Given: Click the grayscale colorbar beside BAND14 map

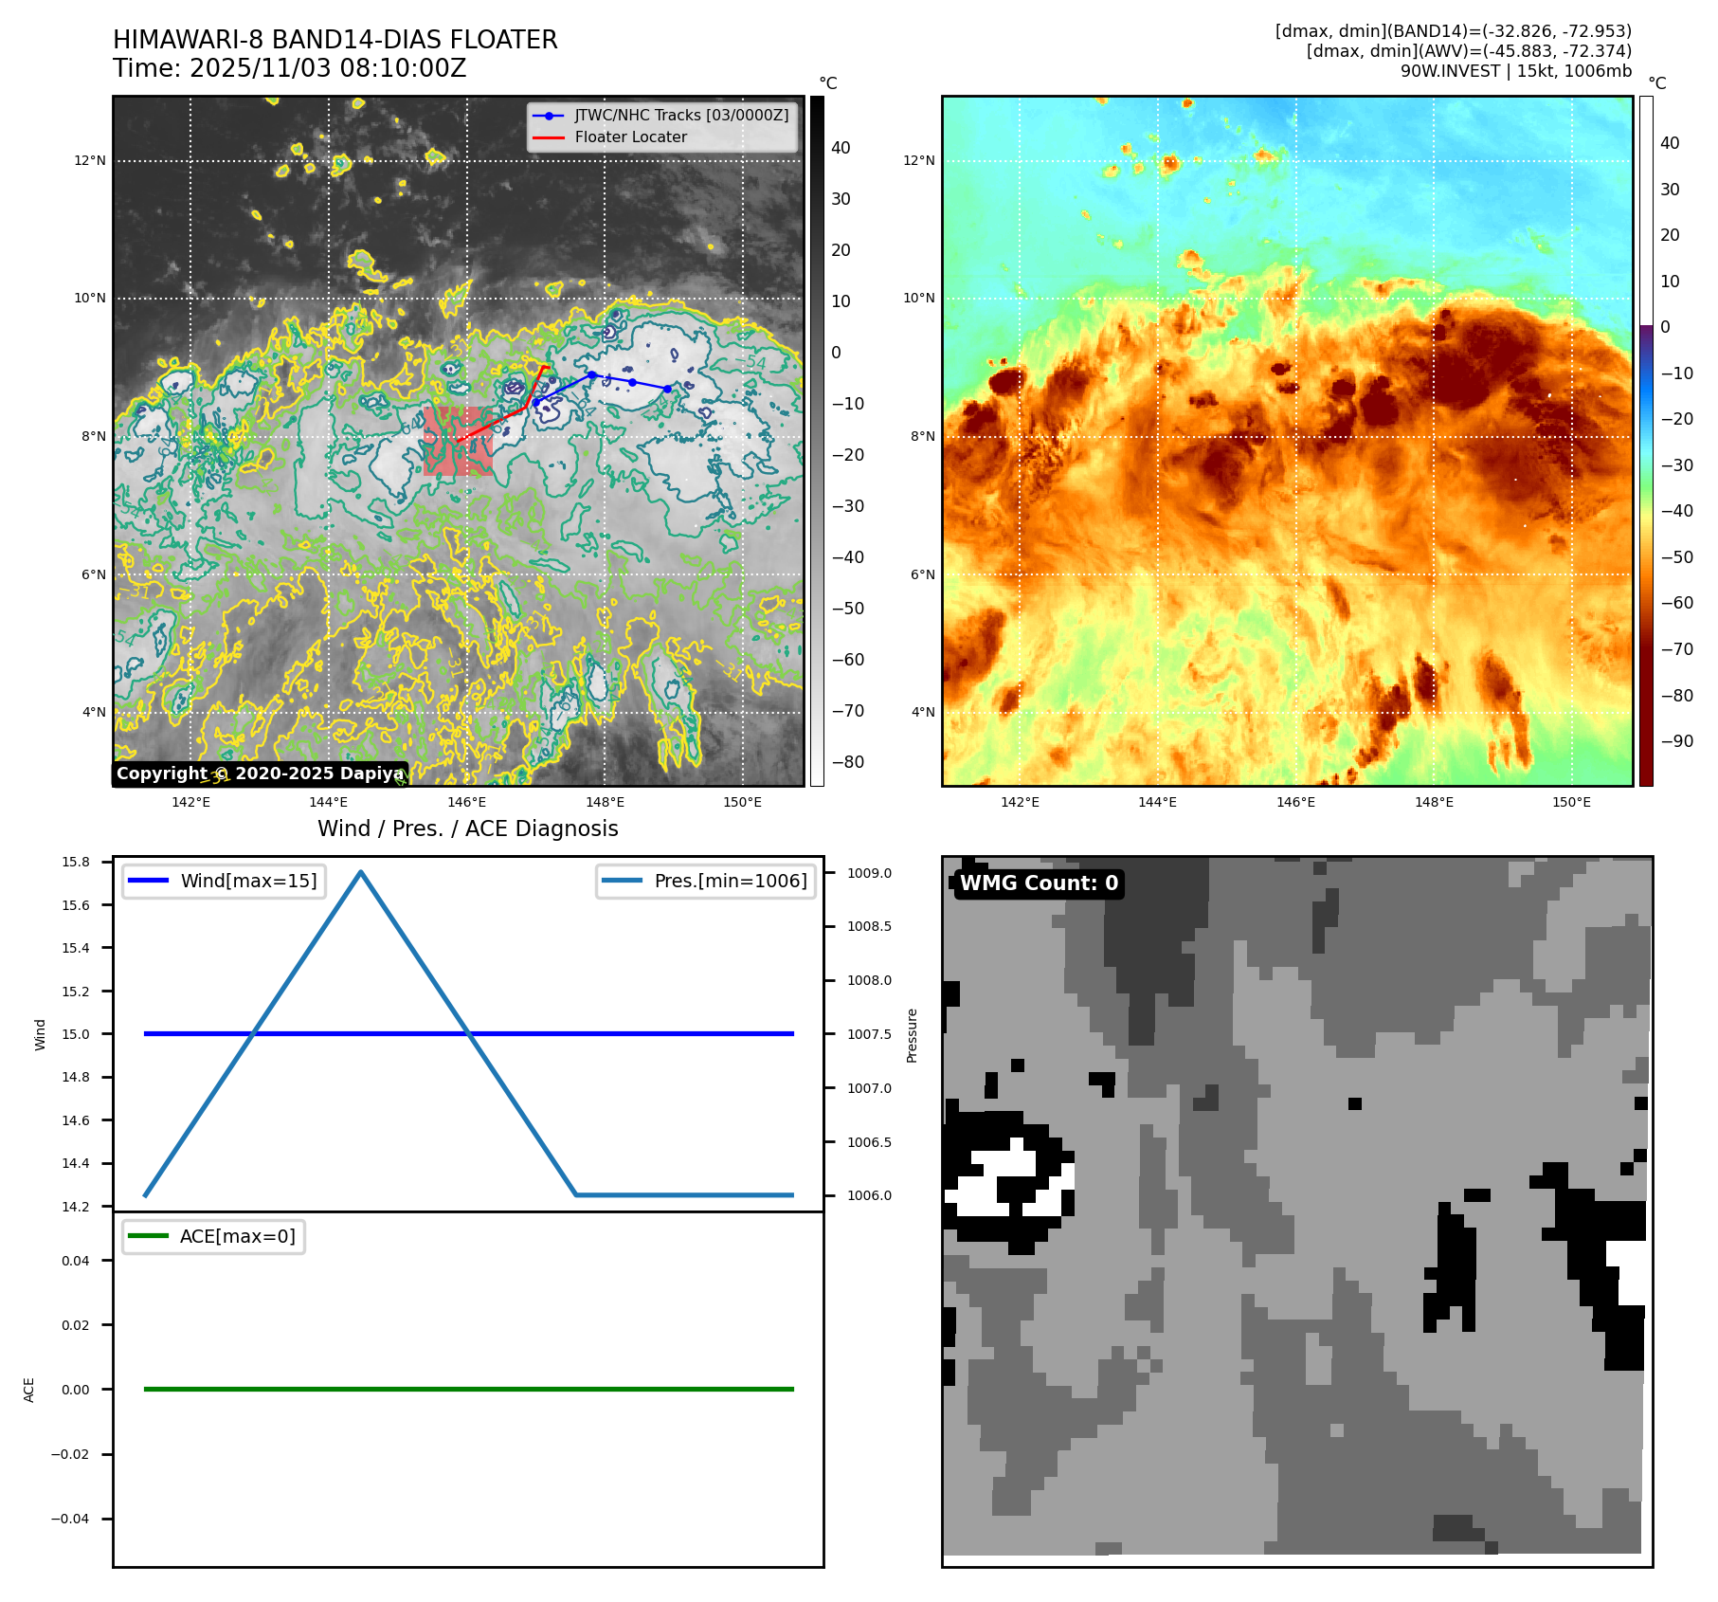Looking at the screenshot, I should coord(817,441).
